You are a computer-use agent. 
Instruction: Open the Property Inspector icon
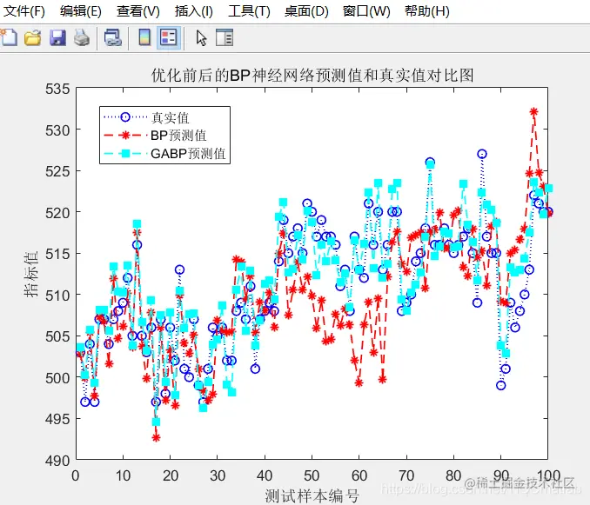pyautogui.click(x=225, y=37)
